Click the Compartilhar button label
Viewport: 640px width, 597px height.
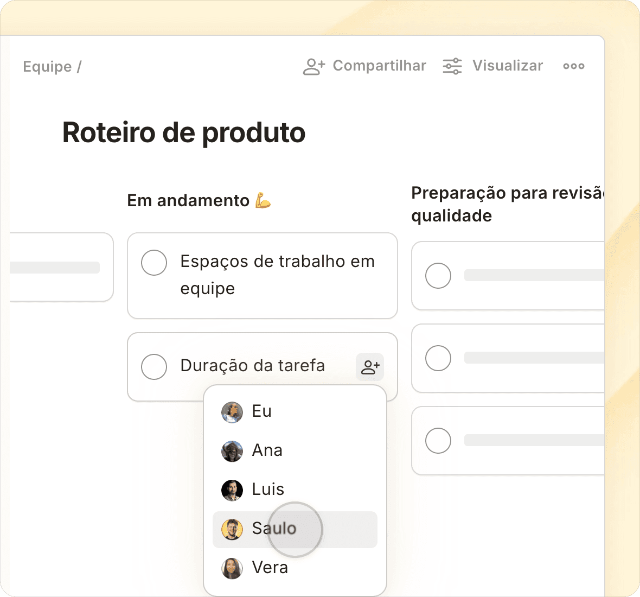tap(379, 66)
